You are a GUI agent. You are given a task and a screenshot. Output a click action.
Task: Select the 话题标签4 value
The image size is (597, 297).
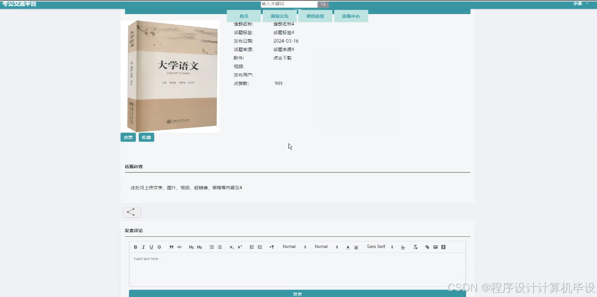pos(284,33)
